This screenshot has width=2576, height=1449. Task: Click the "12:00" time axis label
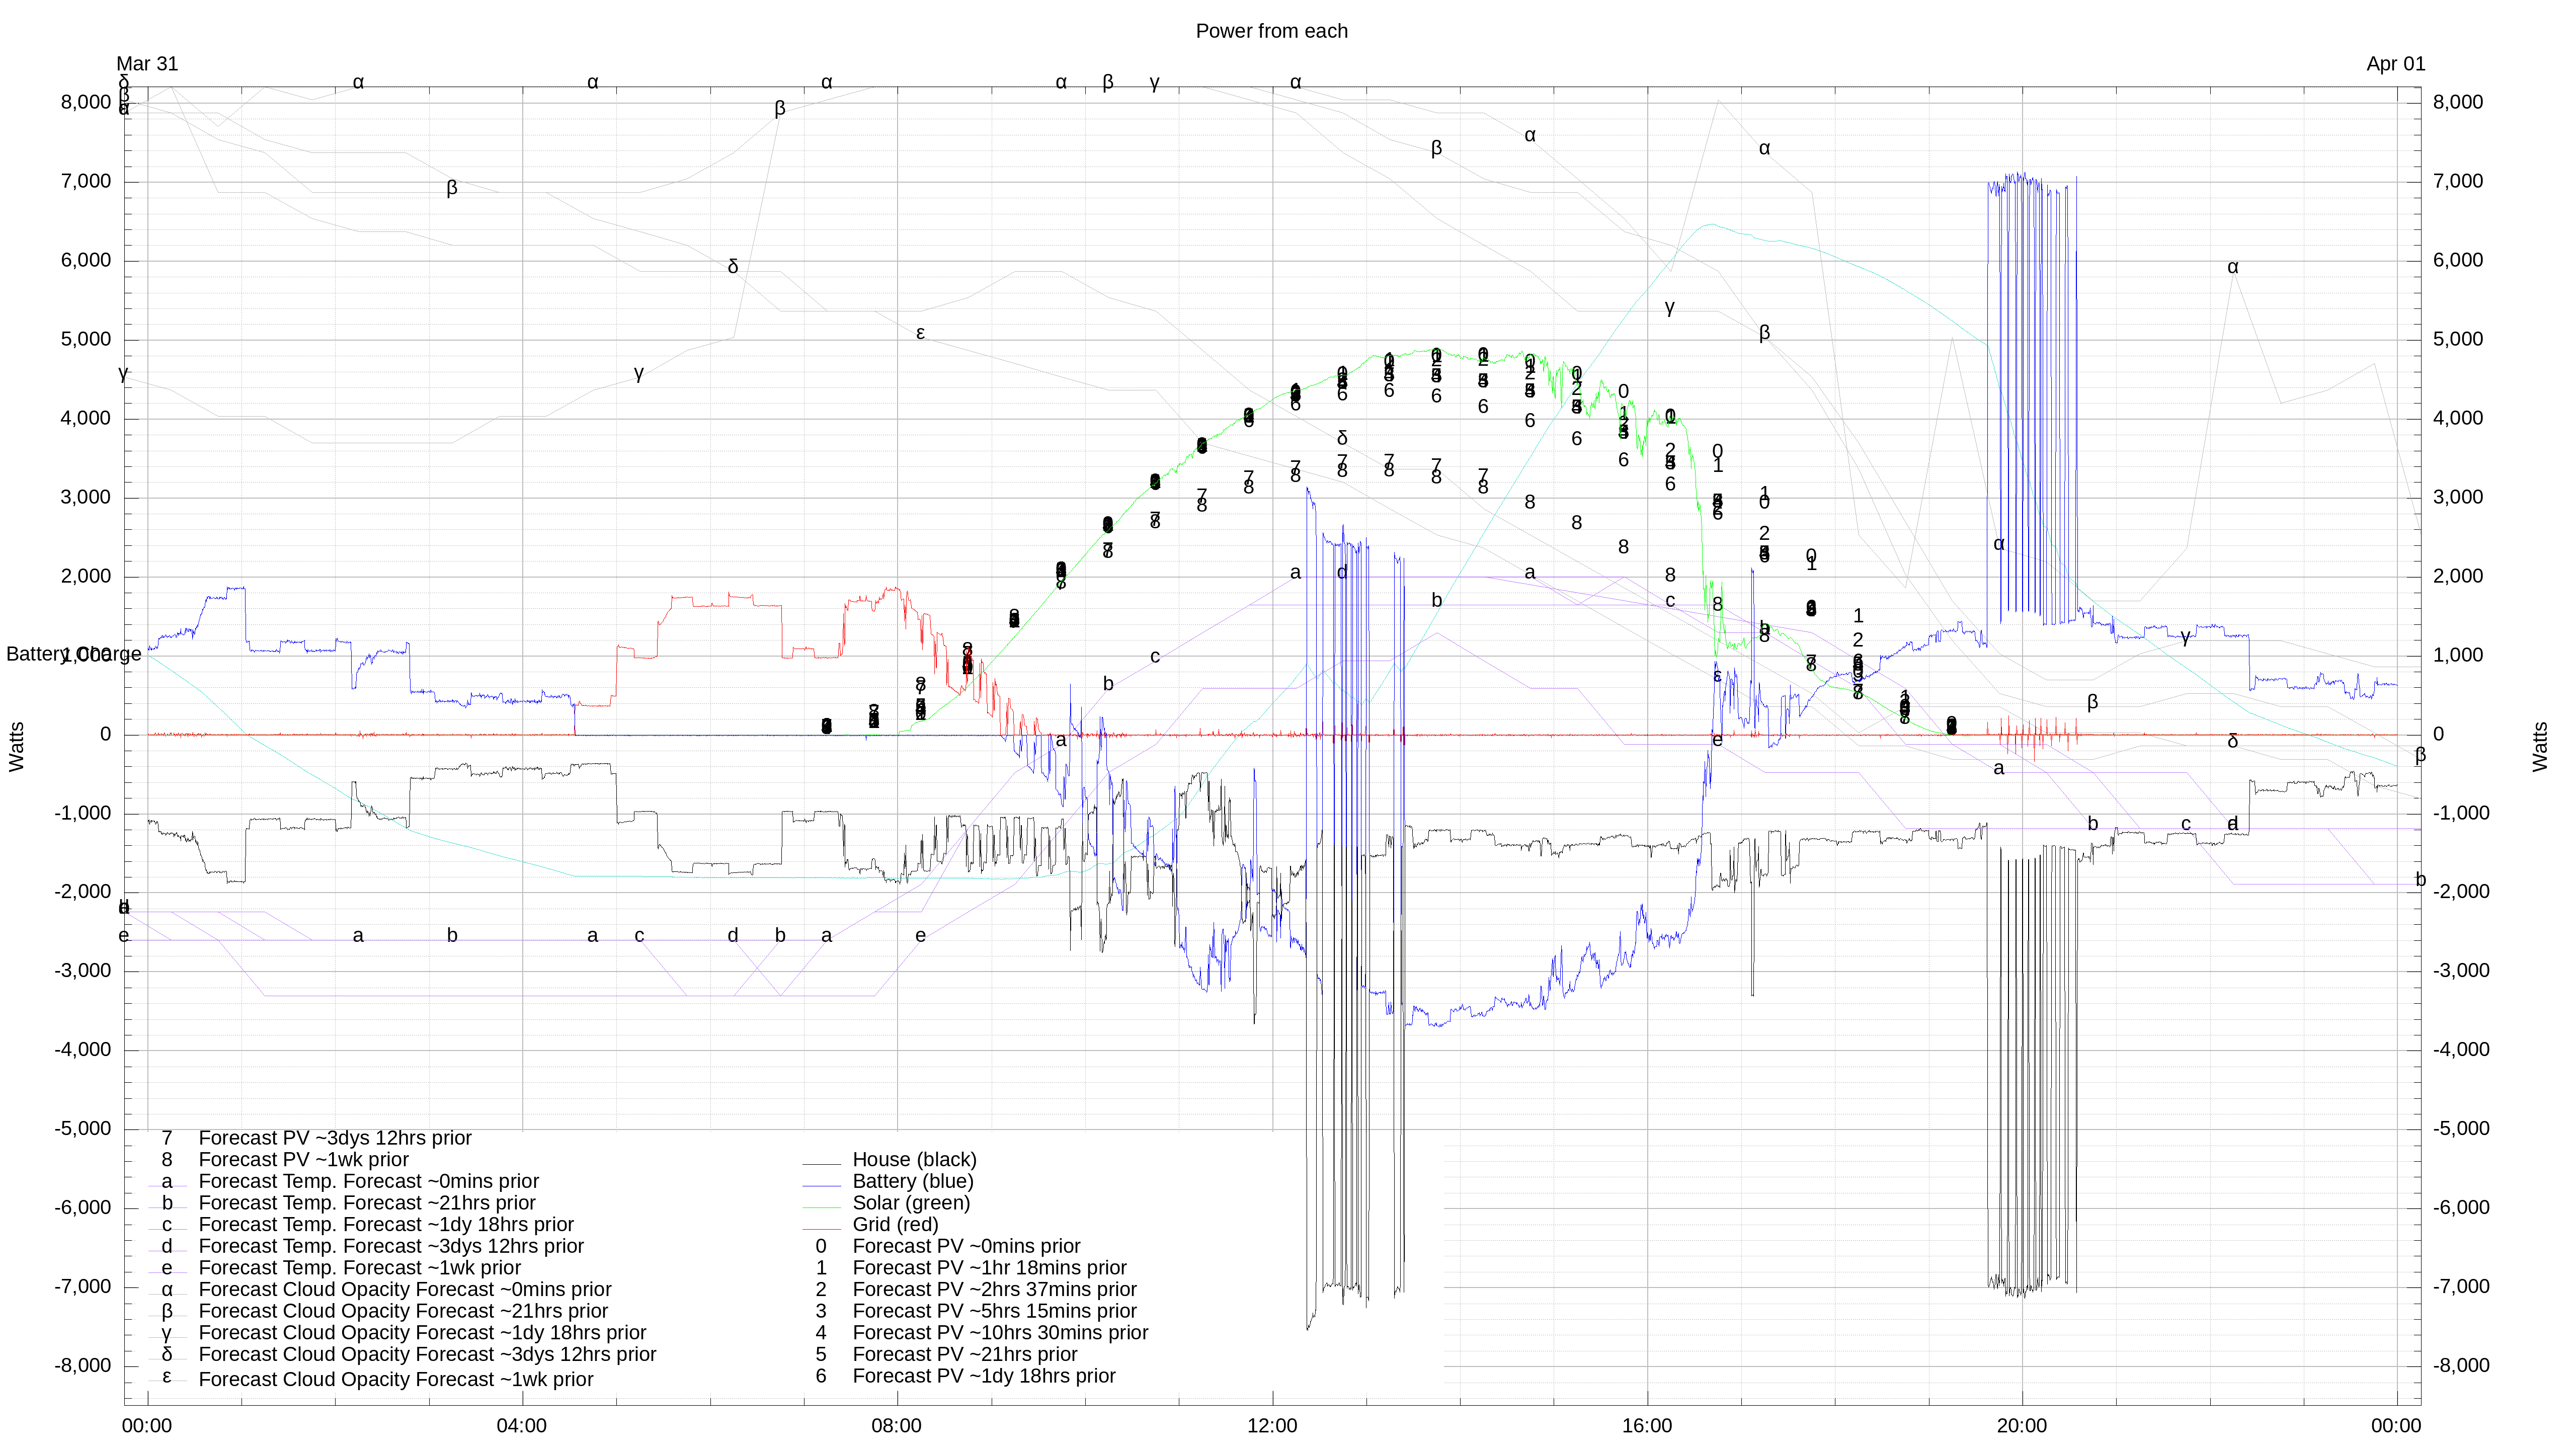coord(1272,1426)
